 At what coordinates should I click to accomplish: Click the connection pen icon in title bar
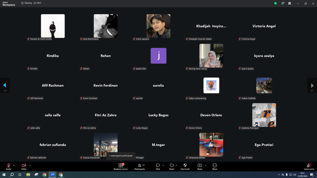click(x=283, y=3)
